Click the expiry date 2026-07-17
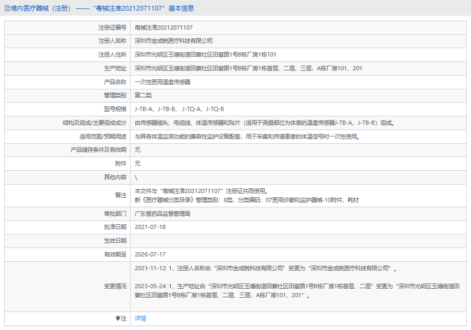 (150, 254)
